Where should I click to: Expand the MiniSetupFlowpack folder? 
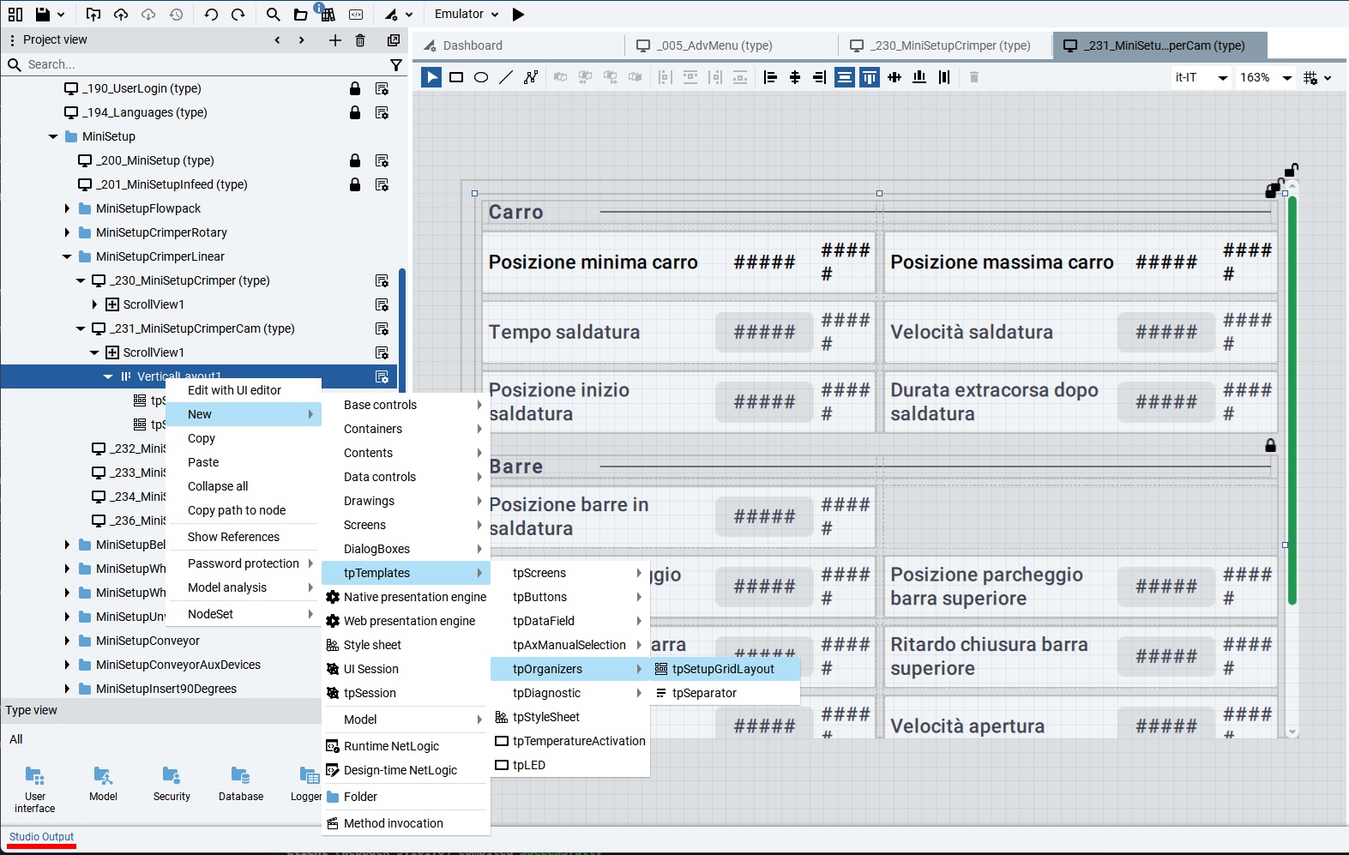coord(68,208)
